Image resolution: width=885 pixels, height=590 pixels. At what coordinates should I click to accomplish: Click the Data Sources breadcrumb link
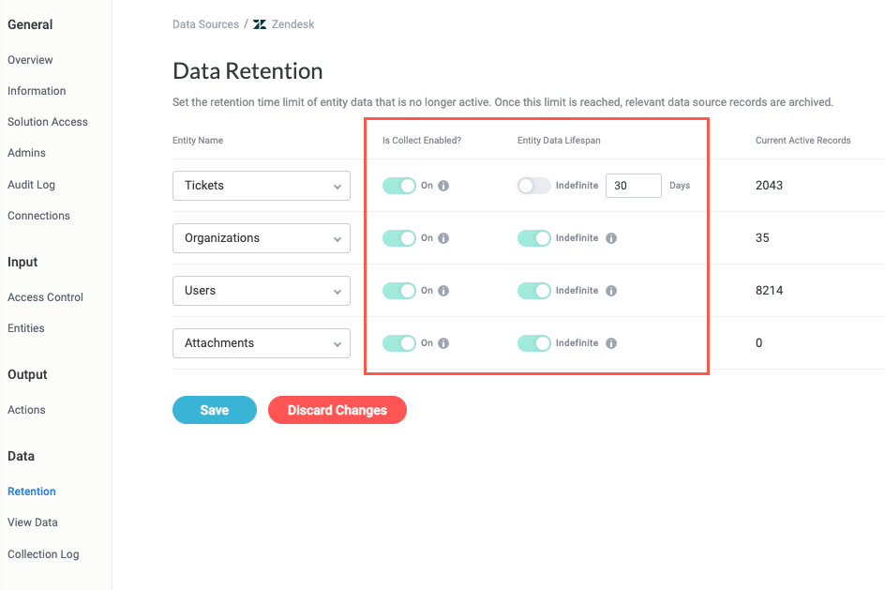pyautogui.click(x=205, y=24)
